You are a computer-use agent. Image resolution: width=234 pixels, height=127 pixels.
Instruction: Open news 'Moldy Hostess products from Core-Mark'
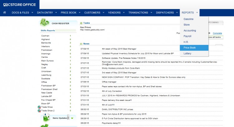[x=121, y=68]
